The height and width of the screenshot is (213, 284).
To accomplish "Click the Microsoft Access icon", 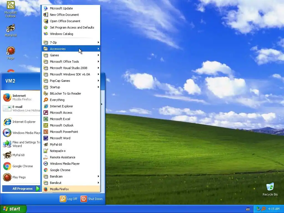I will 46,113.
